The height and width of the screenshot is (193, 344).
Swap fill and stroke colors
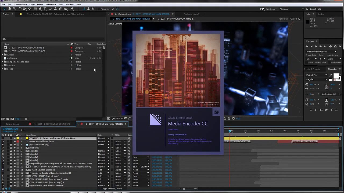pyautogui.click(x=340, y=74)
